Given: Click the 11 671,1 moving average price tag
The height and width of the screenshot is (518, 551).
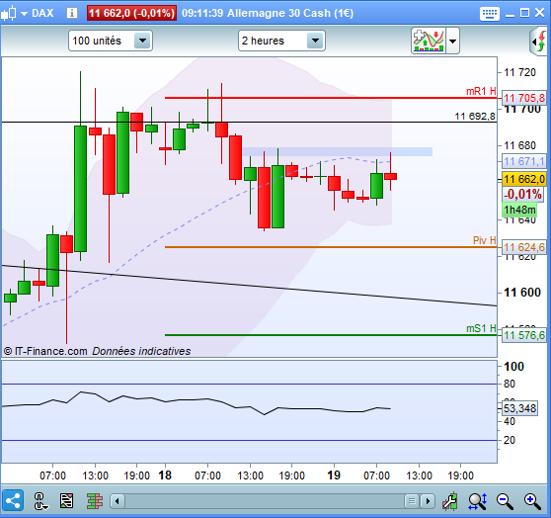Looking at the screenshot, I should tap(524, 161).
